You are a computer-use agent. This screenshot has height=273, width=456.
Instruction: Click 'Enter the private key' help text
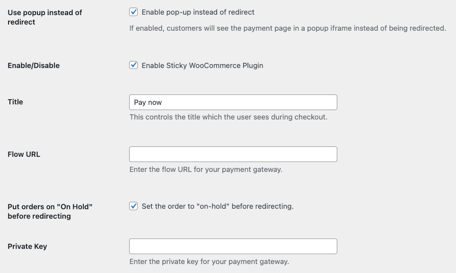pos(209,261)
